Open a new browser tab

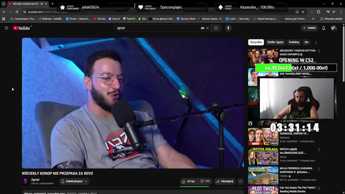52,4
